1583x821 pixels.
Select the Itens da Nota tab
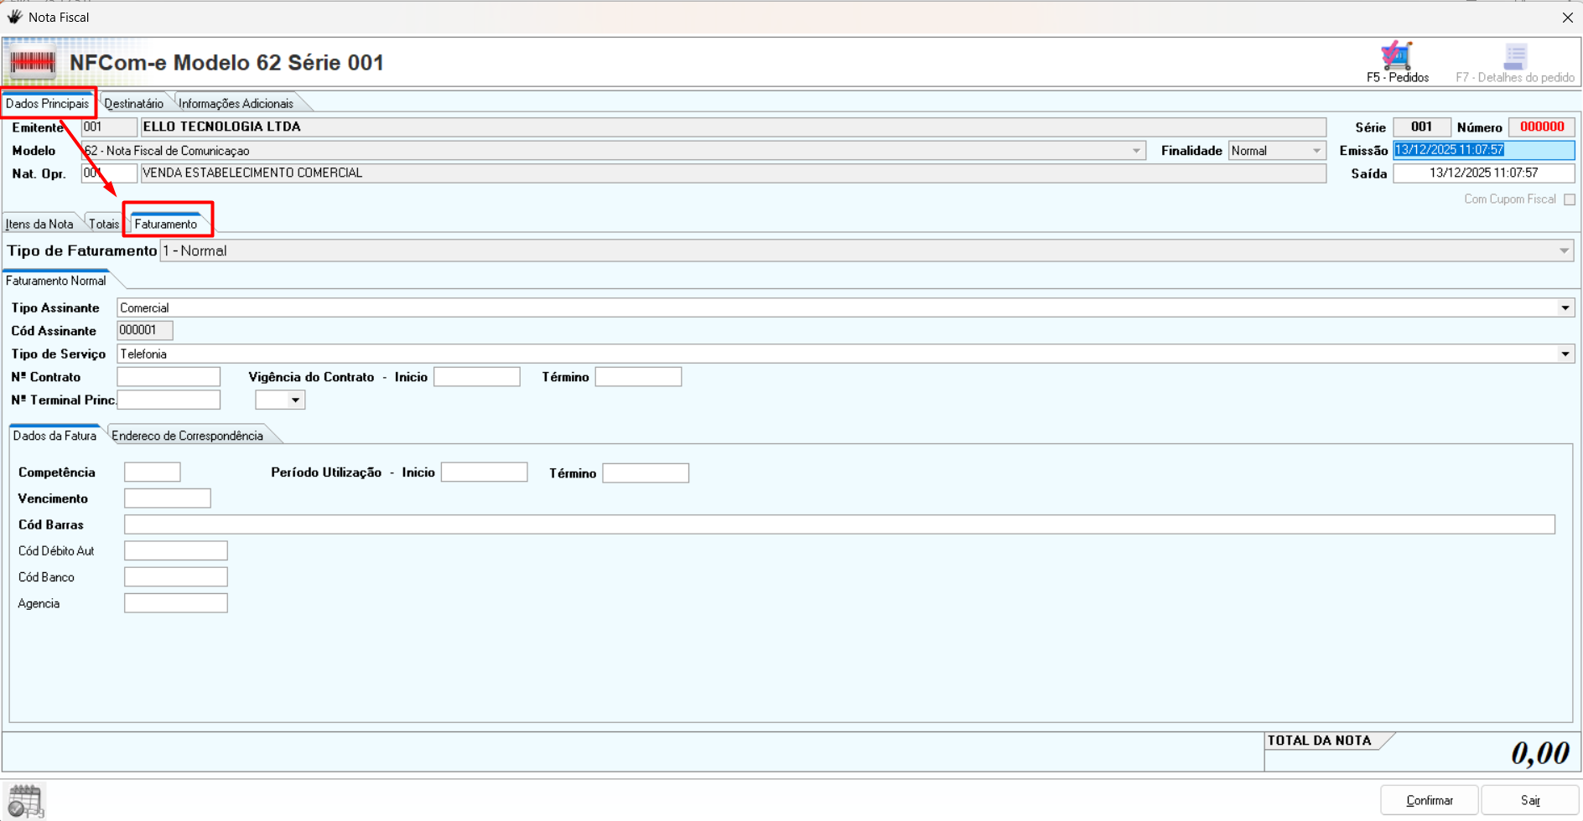click(x=39, y=225)
